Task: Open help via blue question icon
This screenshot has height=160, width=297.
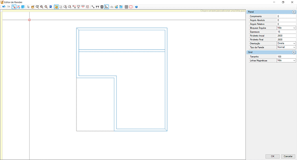Action: coord(136,7)
